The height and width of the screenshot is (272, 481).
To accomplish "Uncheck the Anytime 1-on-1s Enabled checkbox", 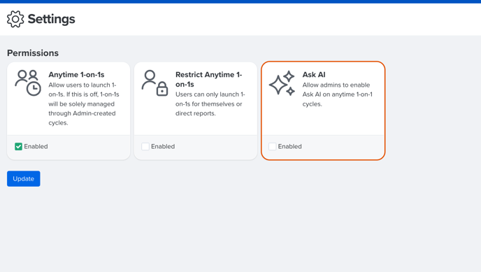I will tap(18, 147).
